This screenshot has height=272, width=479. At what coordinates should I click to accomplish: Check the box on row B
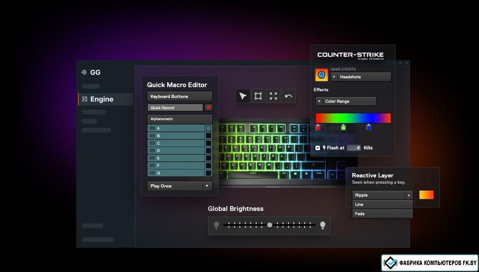tap(208, 136)
